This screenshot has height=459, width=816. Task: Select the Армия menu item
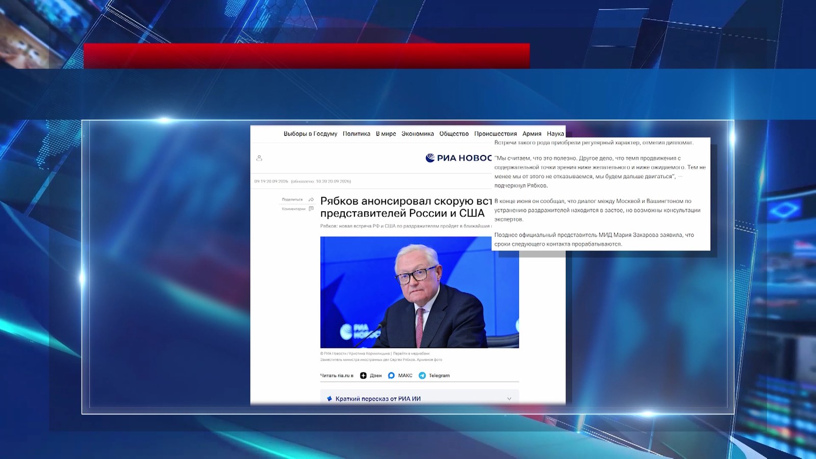532,134
